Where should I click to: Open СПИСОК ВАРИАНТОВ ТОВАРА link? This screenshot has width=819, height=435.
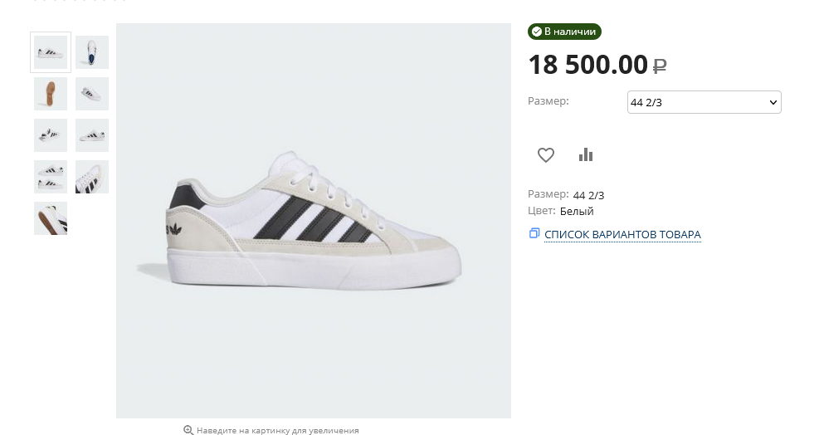(622, 235)
